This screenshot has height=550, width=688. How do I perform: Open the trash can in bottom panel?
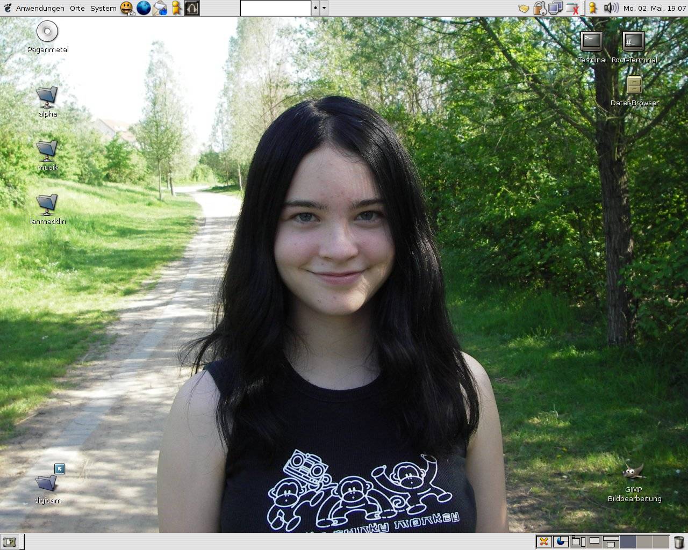point(679,541)
